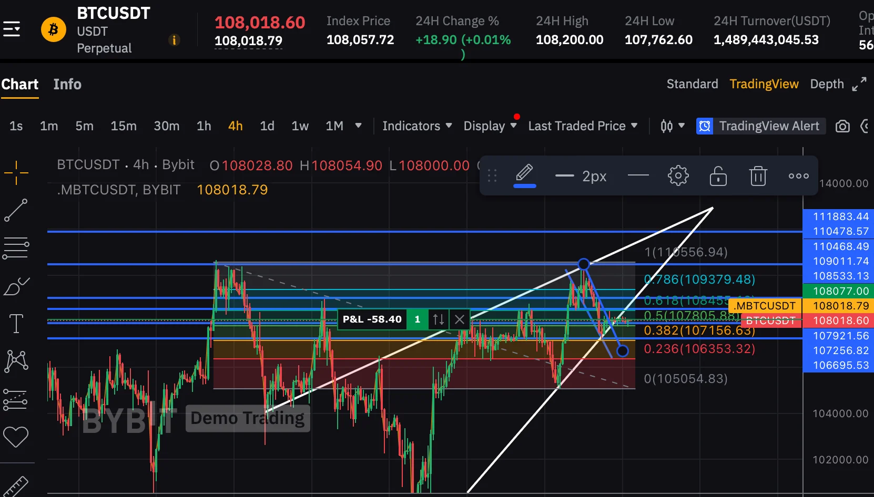Click the 24H Low value 107,762.60
The image size is (874, 497).
(x=658, y=40)
